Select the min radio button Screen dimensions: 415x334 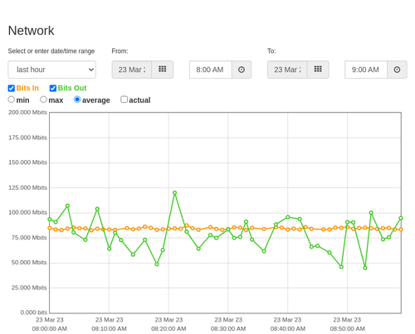[12, 99]
